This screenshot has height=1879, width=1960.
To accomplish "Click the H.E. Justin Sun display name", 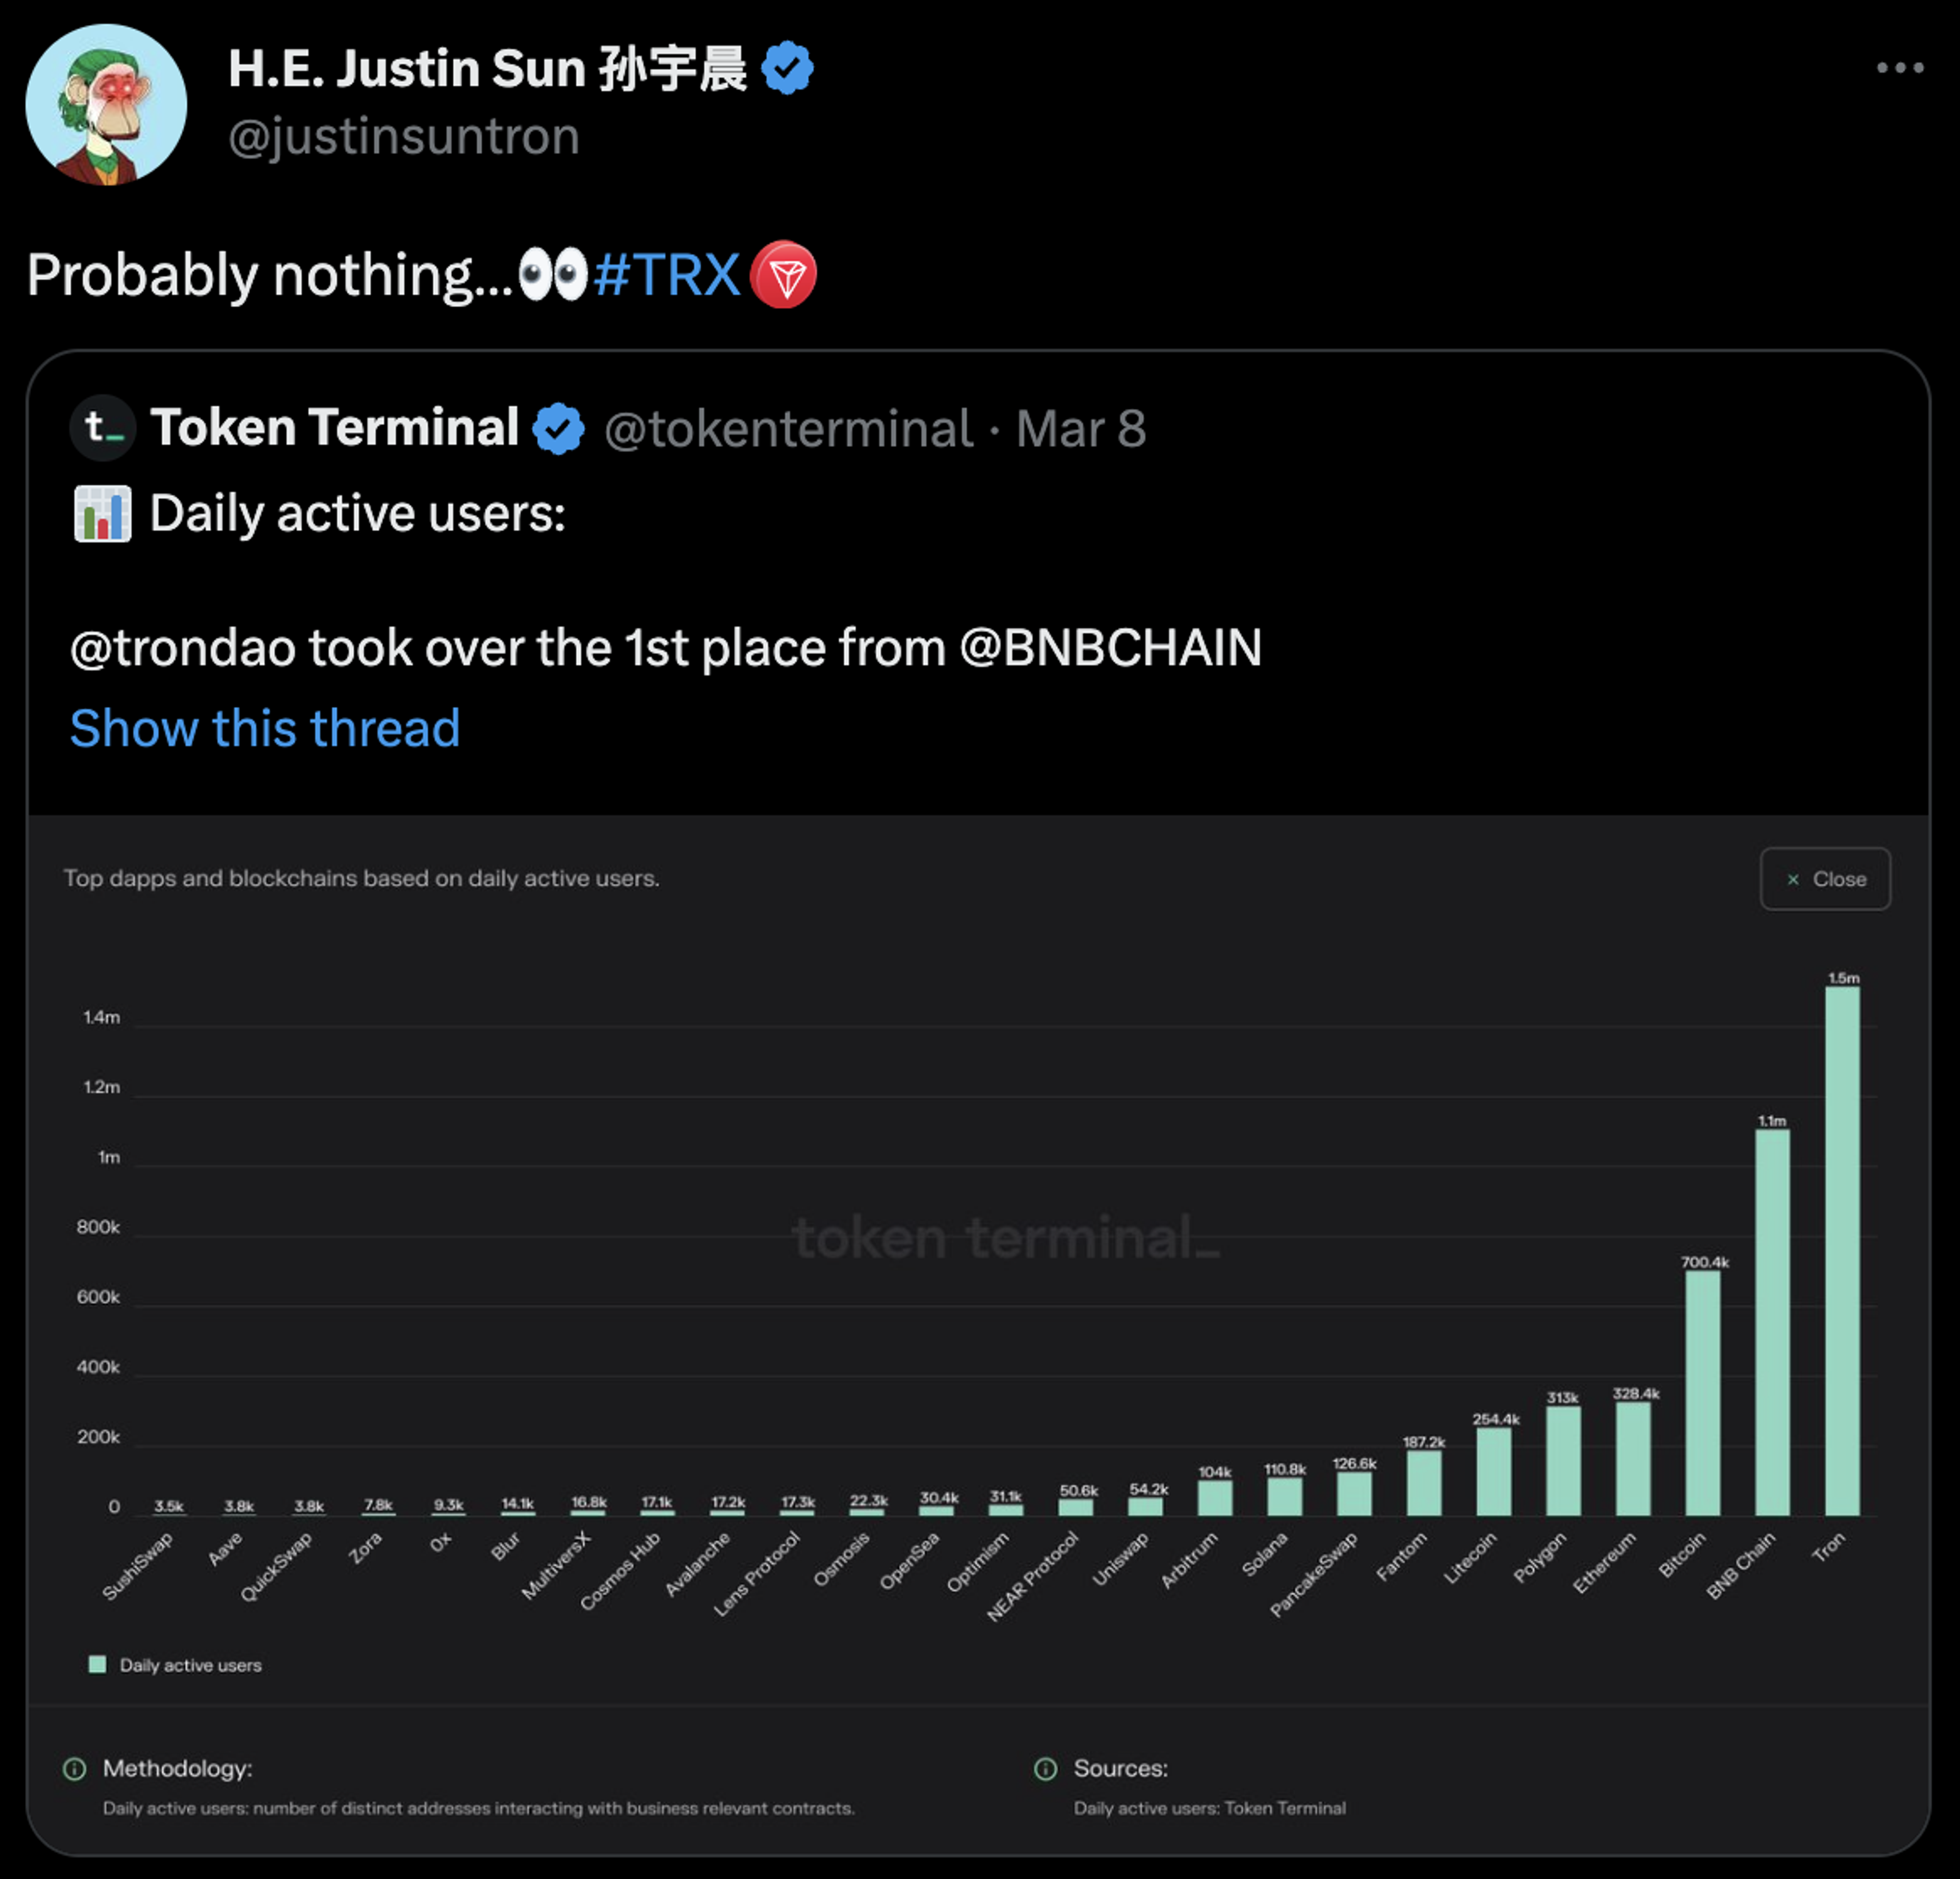I will [487, 69].
